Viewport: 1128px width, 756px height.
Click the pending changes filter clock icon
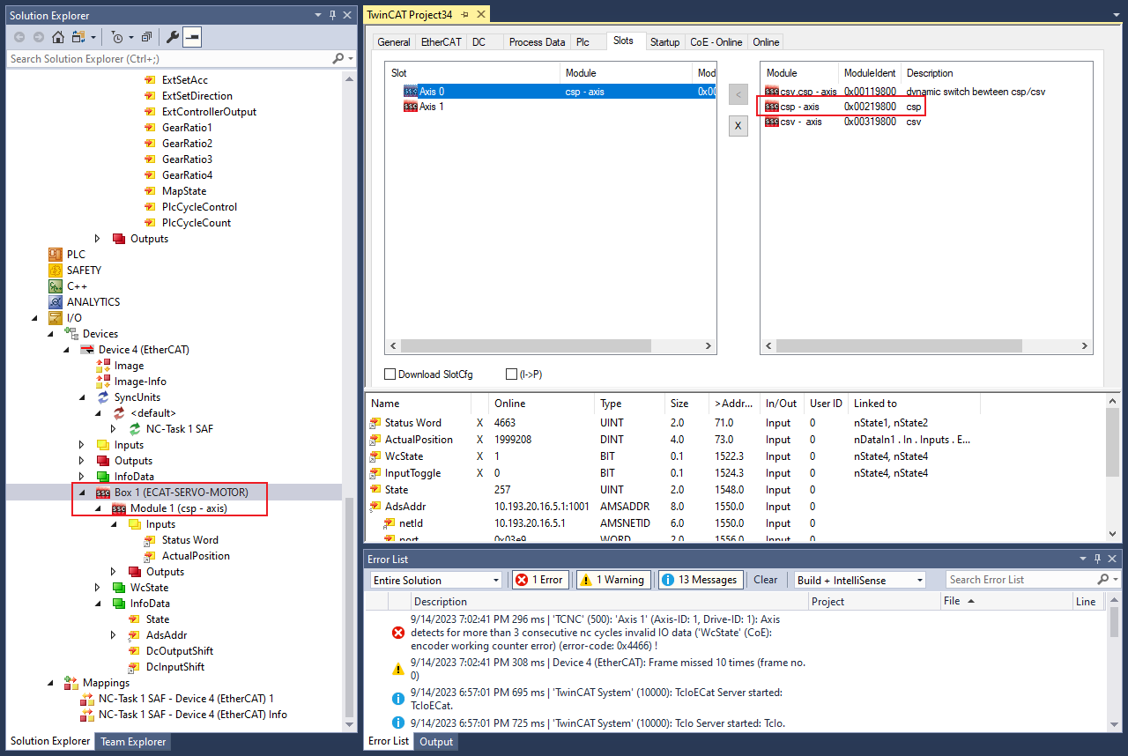(117, 37)
